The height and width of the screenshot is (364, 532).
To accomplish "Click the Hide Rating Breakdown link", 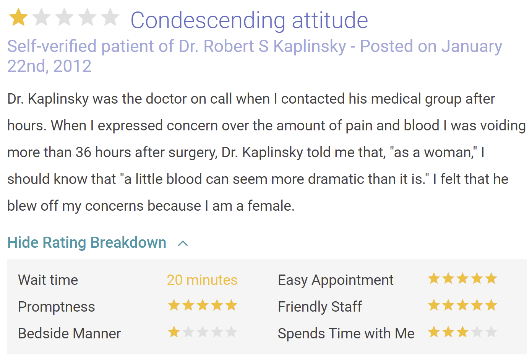I will (87, 243).
